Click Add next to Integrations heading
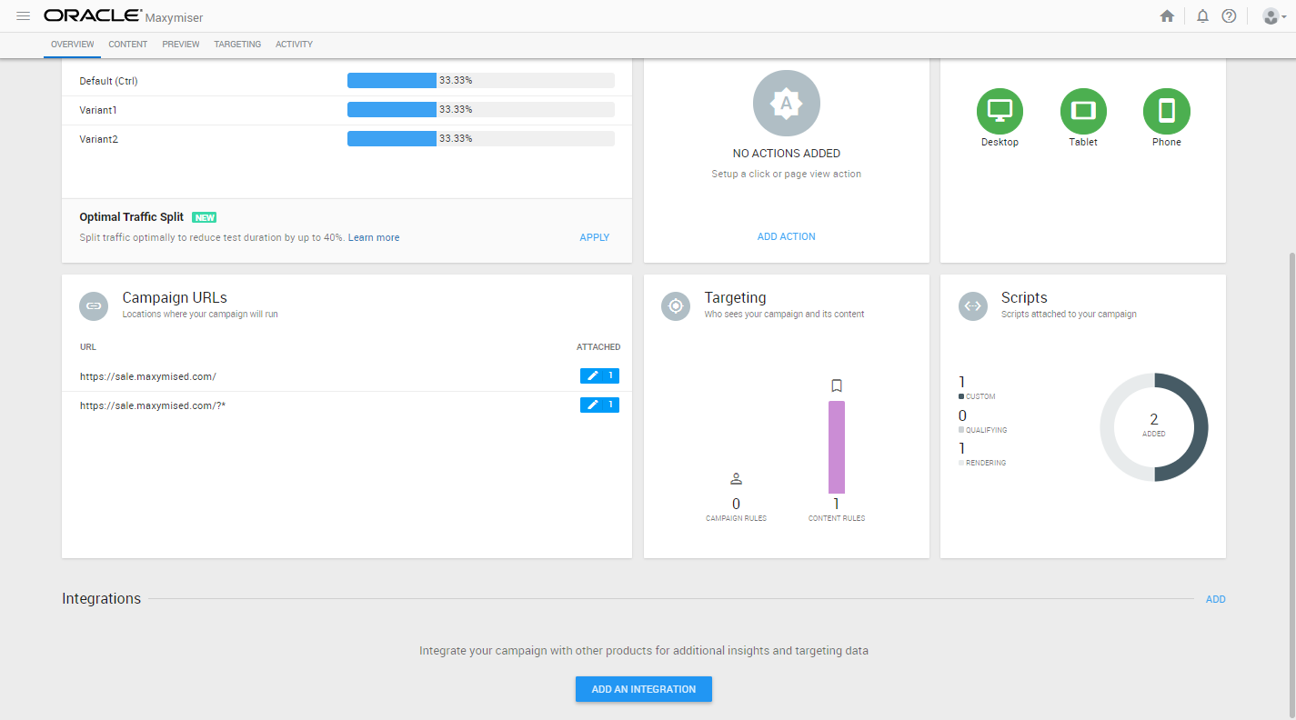The height and width of the screenshot is (720, 1296). [1216, 599]
